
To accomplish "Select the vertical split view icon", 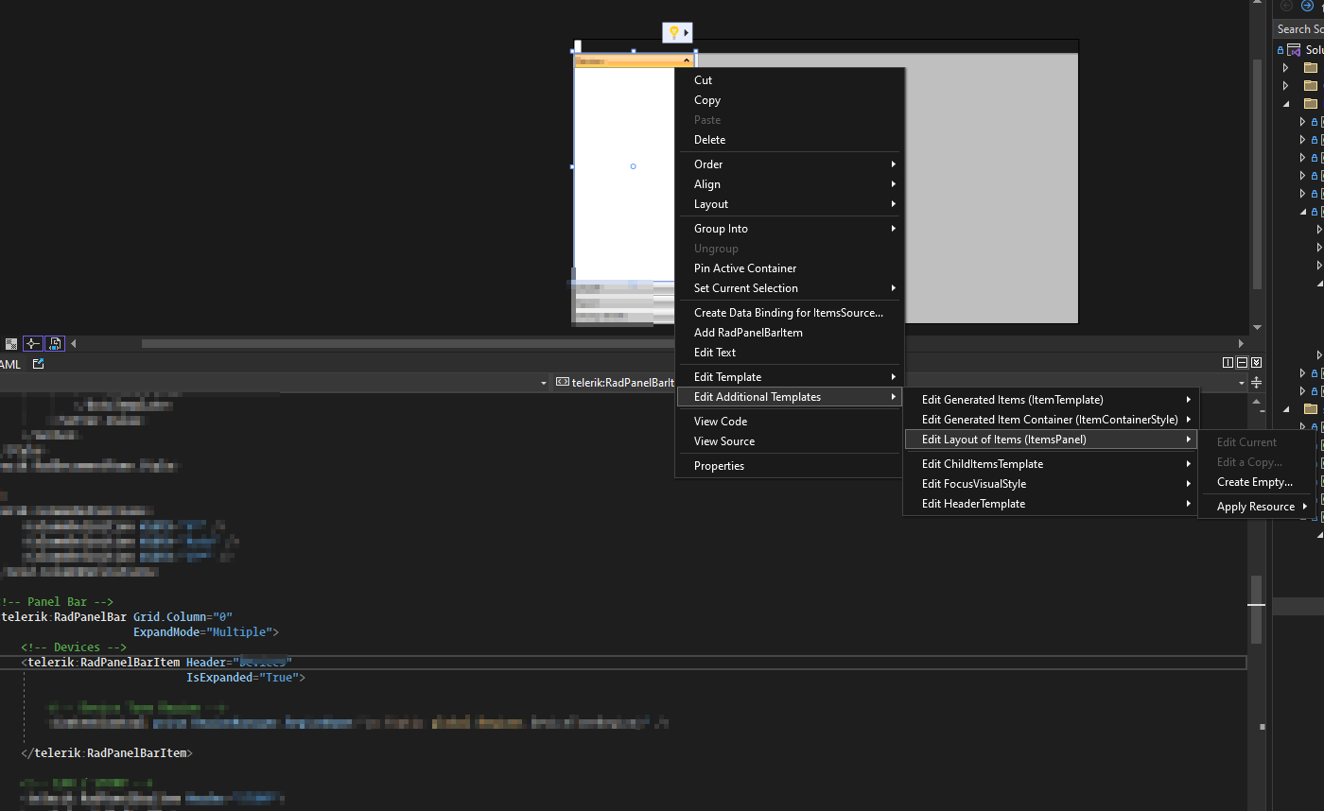I will 1228,362.
